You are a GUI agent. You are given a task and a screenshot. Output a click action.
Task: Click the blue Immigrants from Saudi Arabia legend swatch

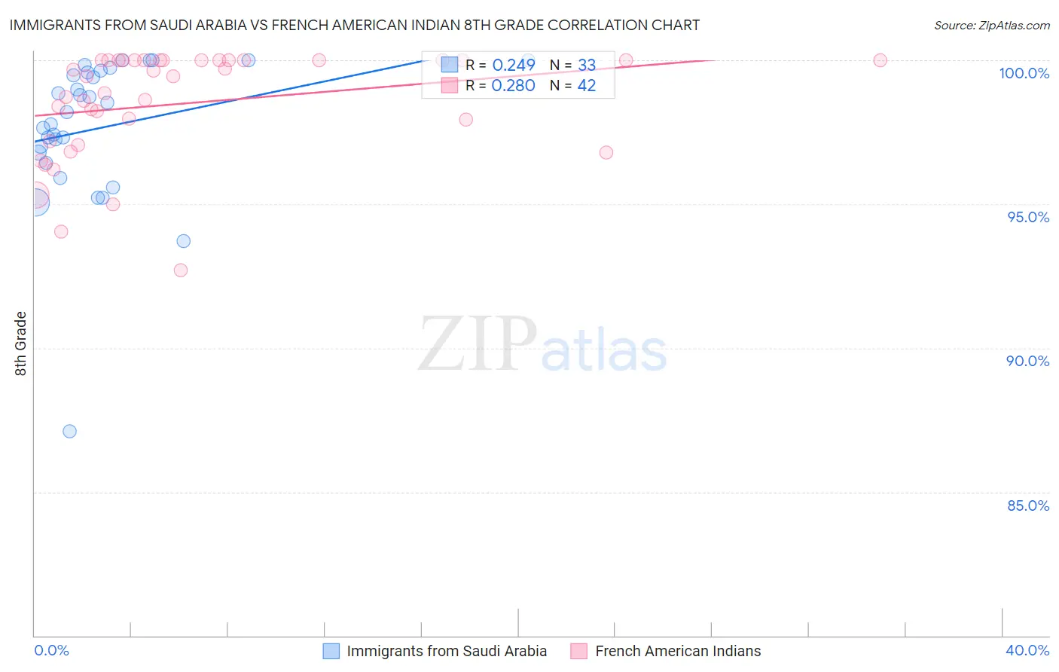click(331, 652)
